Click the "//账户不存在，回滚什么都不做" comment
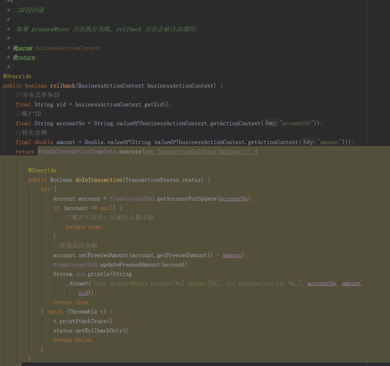390x366 pixels. pyautogui.click(x=110, y=217)
